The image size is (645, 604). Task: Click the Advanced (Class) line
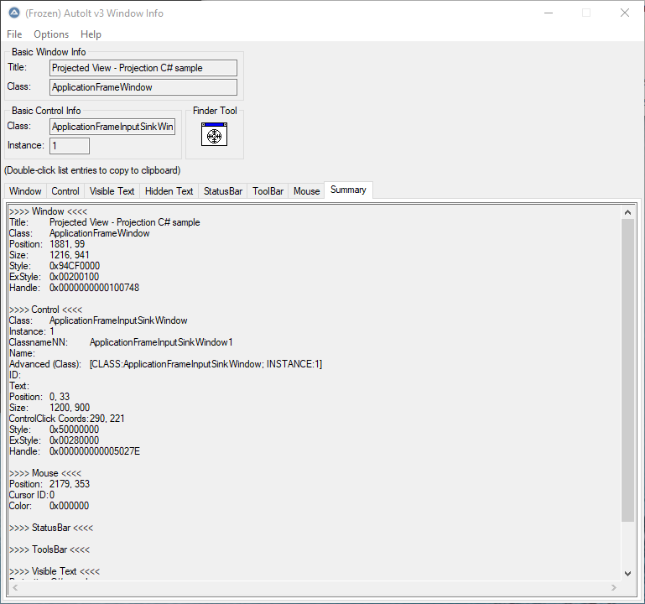165,364
